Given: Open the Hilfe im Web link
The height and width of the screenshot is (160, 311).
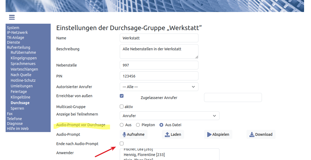Looking at the screenshot, I should point(18,129).
